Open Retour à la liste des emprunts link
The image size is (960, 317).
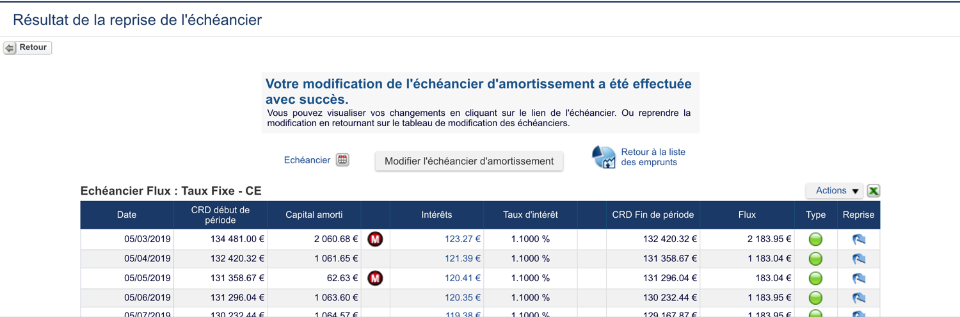pyautogui.click(x=653, y=157)
